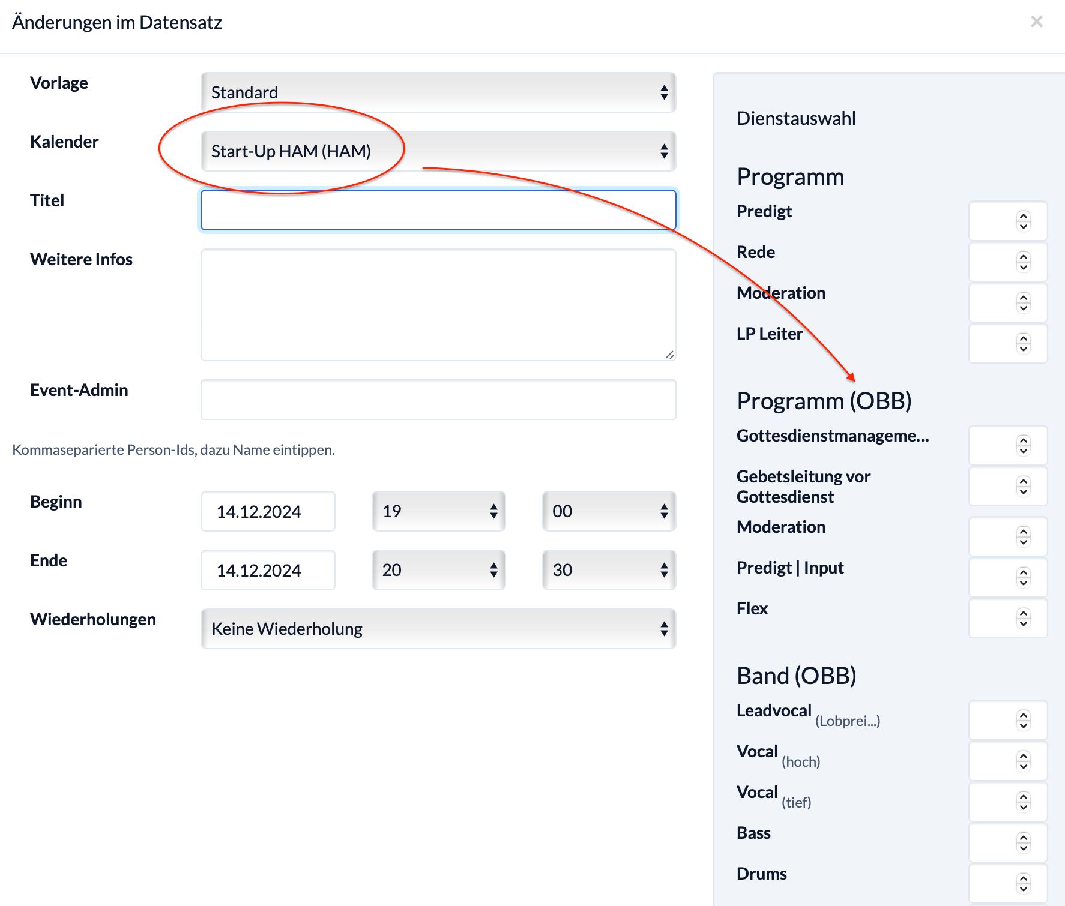
Task: Open the Moderation selector under Programm
Action: pyautogui.click(x=1008, y=302)
